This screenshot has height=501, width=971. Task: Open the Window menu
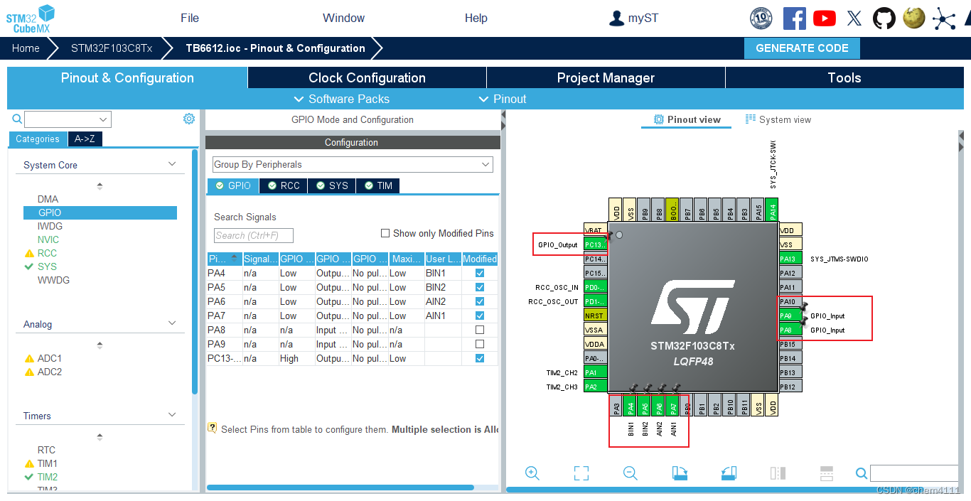[x=343, y=18]
